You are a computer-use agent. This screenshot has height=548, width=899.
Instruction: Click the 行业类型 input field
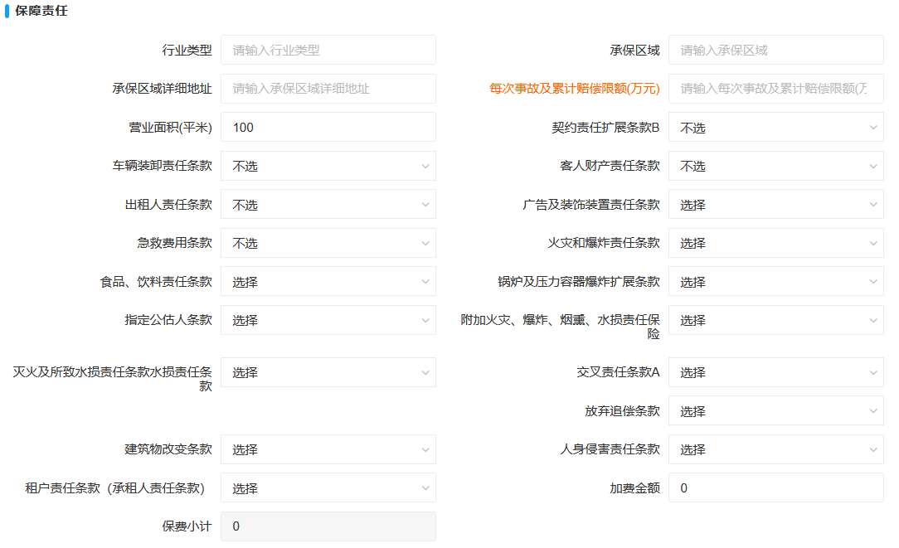(x=328, y=50)
